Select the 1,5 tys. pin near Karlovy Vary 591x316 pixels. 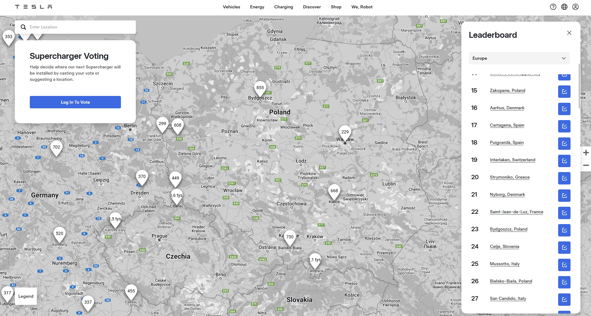pyautogui.click(x=115, y=219)
